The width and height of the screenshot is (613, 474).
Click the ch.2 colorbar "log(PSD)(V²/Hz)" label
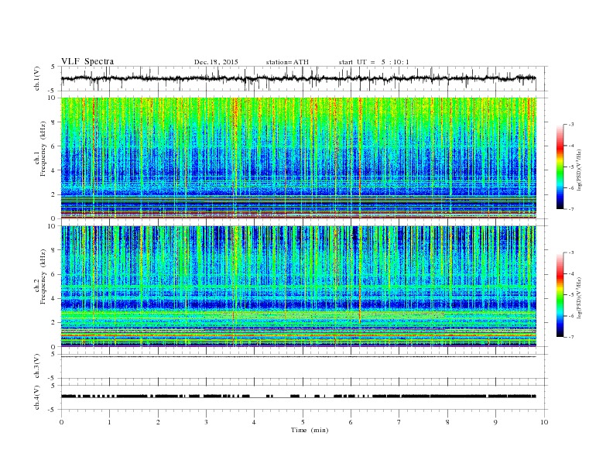coord(580,297)
